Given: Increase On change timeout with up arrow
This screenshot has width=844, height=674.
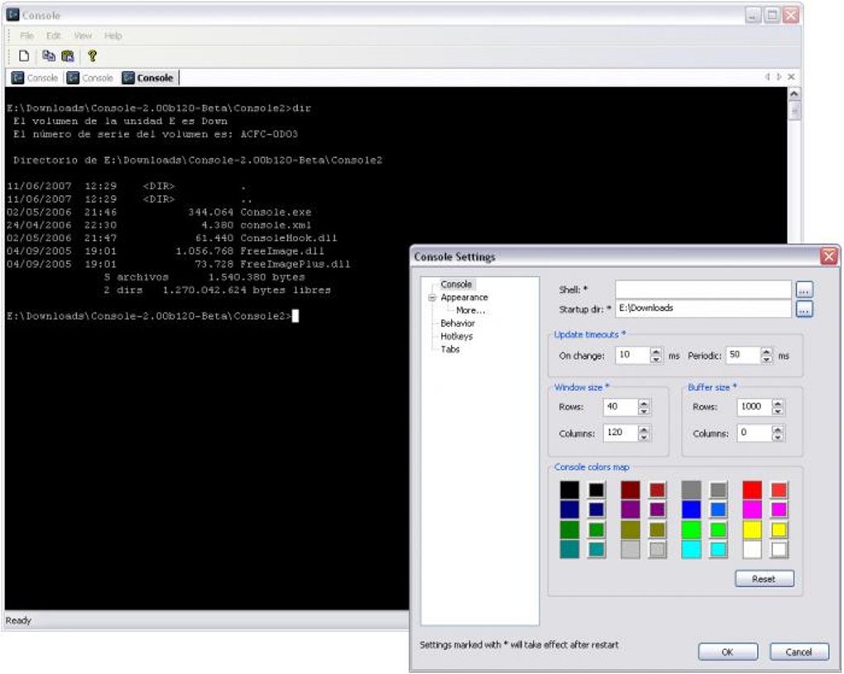Looking at the screenshot, I should [x=655, y=351].
